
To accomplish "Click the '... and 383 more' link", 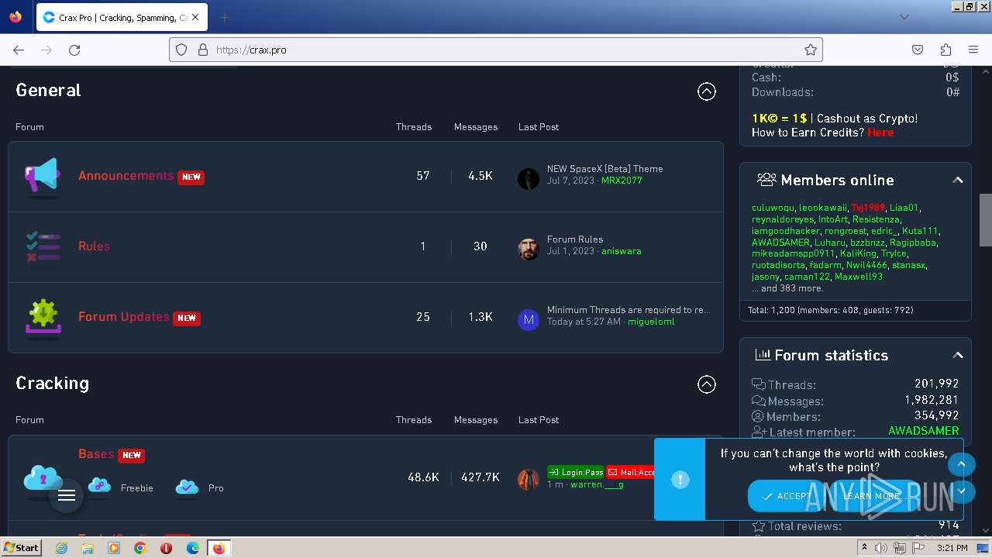I will (x=787, y=288).
